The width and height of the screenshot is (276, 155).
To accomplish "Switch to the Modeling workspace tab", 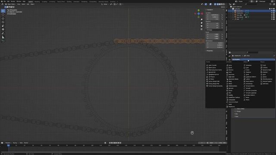I will [37, 2].
